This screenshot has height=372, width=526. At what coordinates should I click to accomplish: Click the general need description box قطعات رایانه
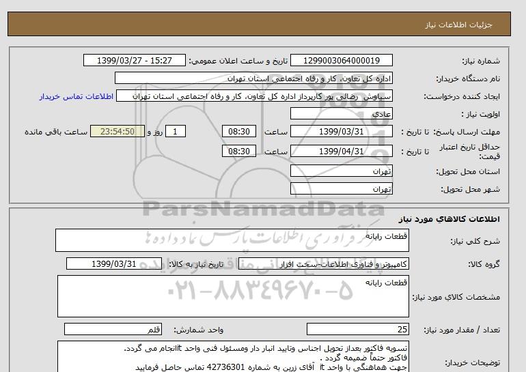[x=232, y=240]
